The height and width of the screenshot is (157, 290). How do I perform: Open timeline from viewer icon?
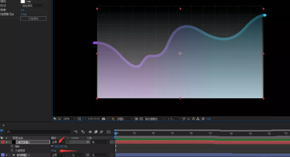(193, 119)
